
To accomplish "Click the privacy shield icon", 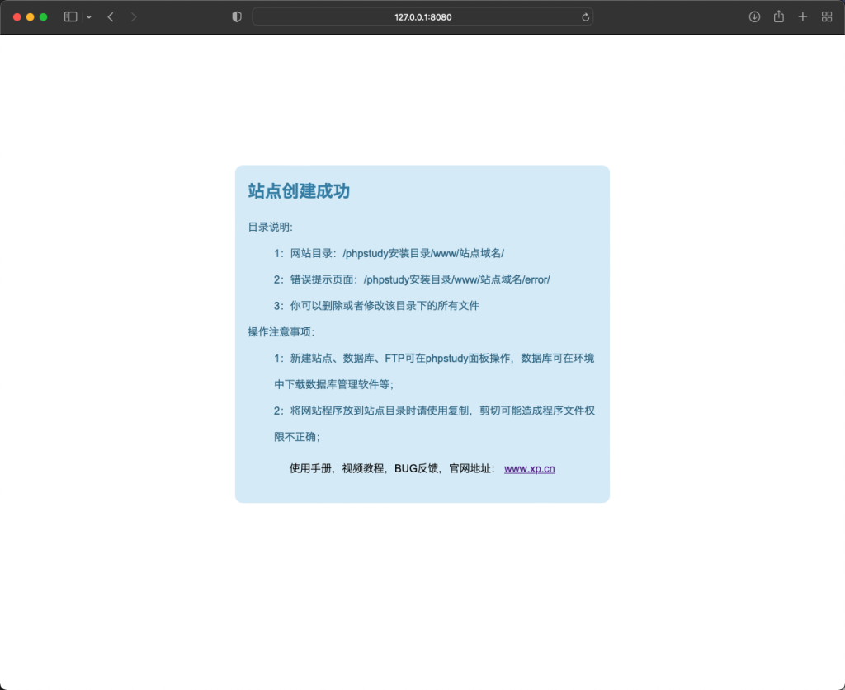I will tap(237, 16).
